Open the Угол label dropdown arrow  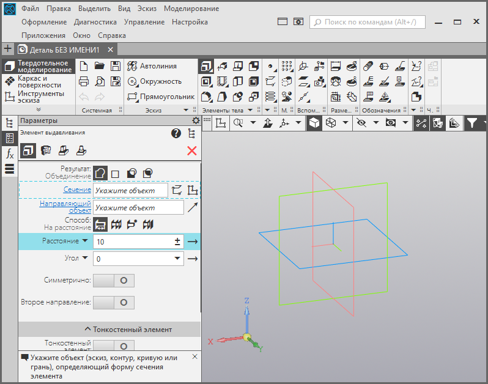(85, 258)
